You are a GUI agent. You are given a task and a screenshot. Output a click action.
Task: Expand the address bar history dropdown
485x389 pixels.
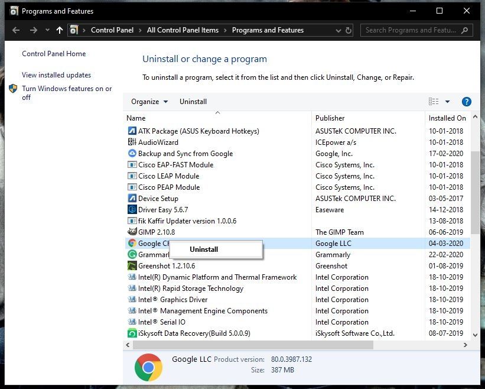click(x=338, y=30)
